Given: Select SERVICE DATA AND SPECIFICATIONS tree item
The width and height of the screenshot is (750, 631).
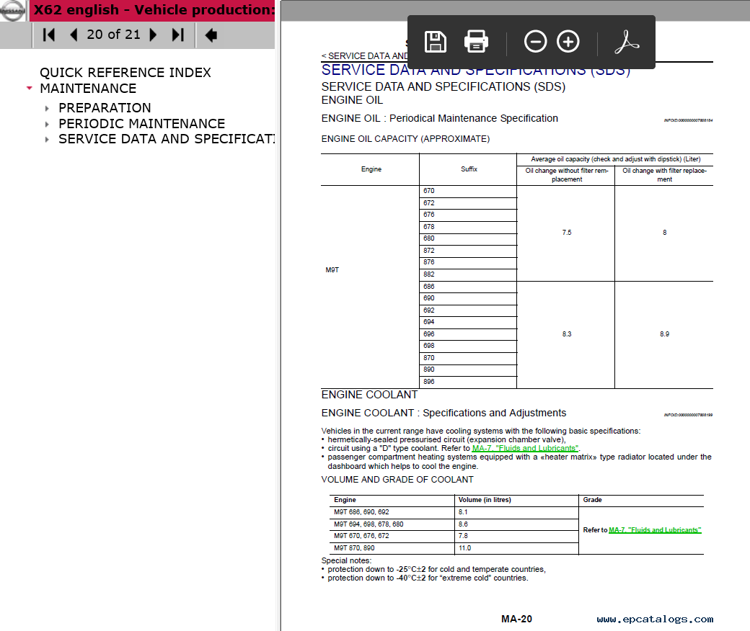Looking at the screenshot, I should (167, 139).
